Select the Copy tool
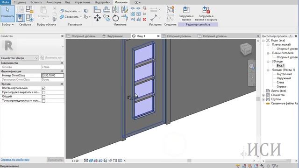This screenshot has width=299, height=168. click(107, 18)
